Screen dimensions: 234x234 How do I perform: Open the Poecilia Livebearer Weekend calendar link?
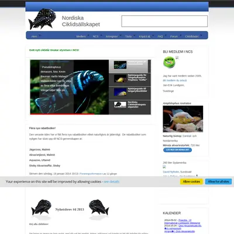pyautogui.click(x=182, y=222)
